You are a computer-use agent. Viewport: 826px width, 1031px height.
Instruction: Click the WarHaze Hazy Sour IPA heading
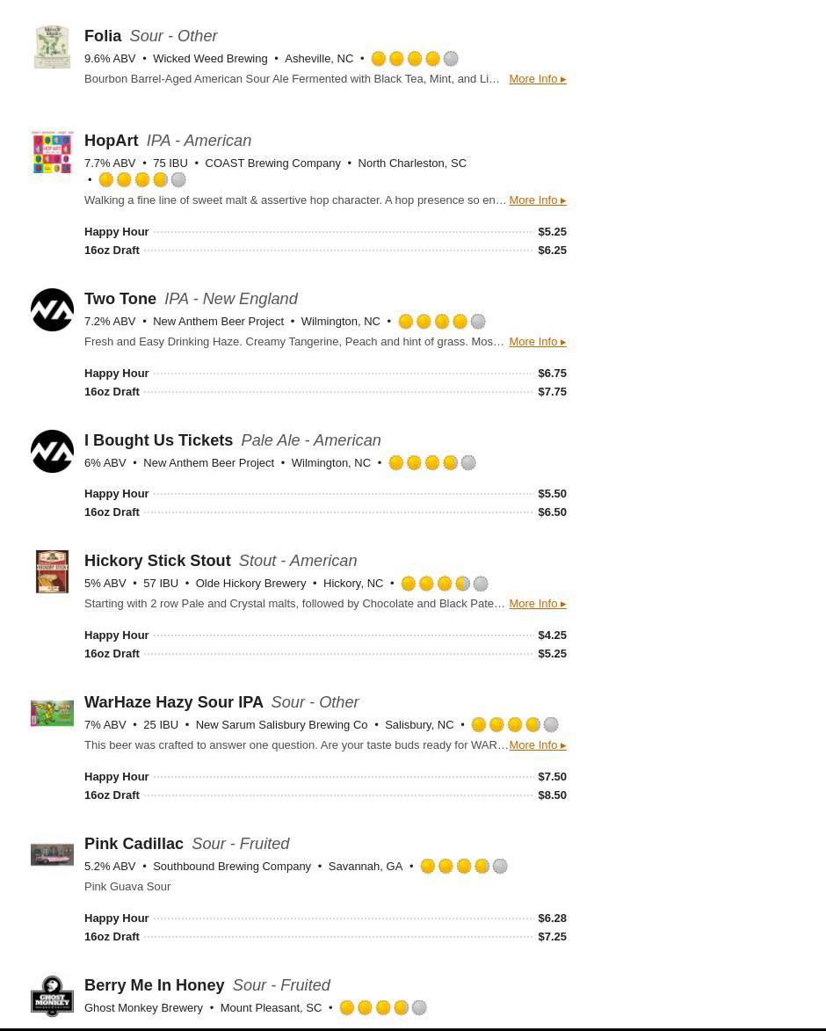coord(173,702)
